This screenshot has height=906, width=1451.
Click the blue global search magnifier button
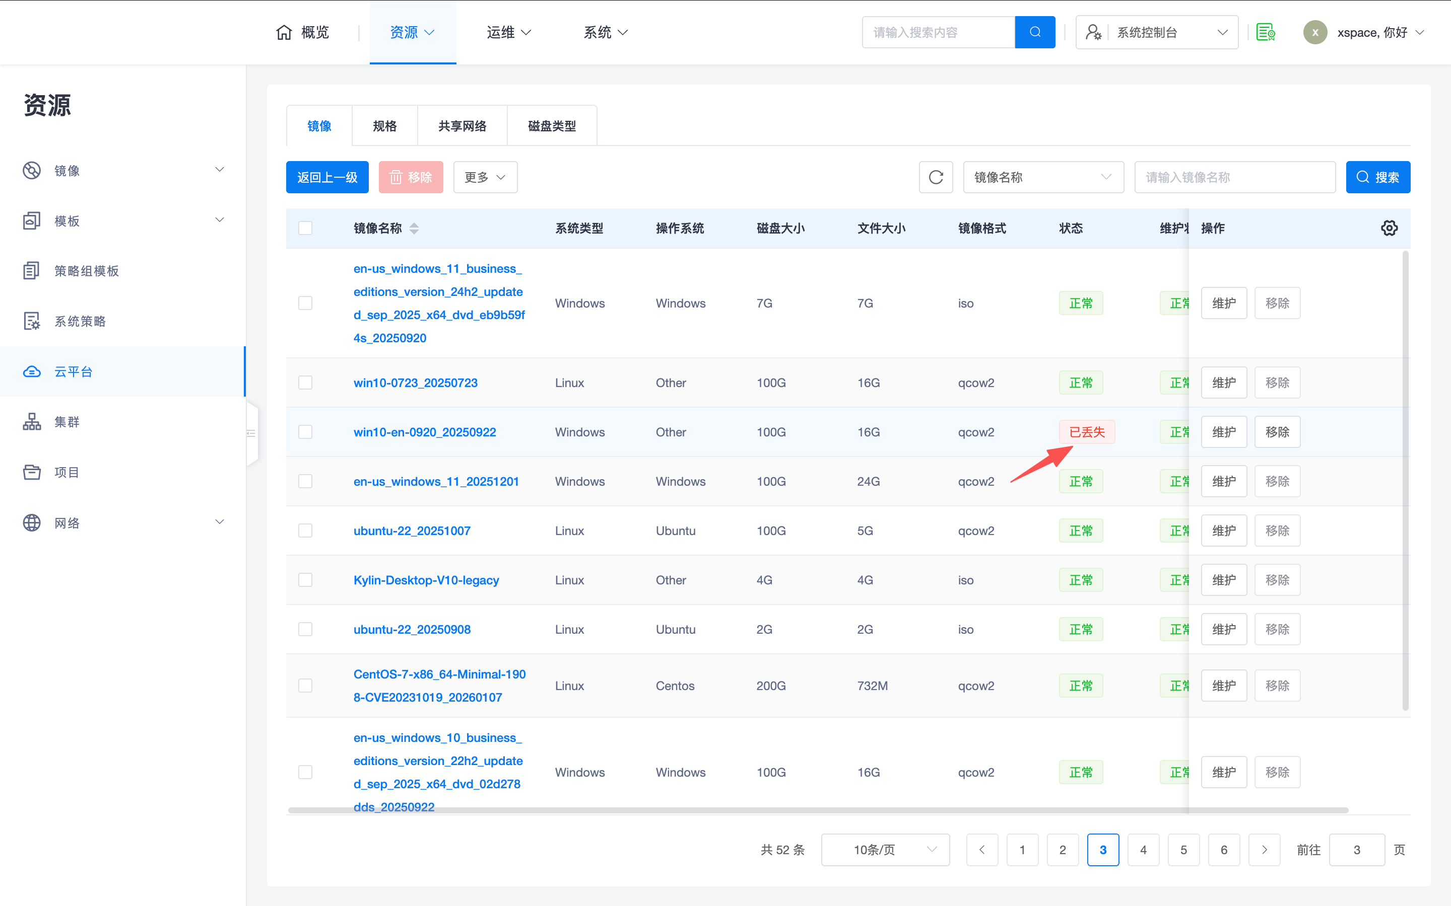(1034, 32)
